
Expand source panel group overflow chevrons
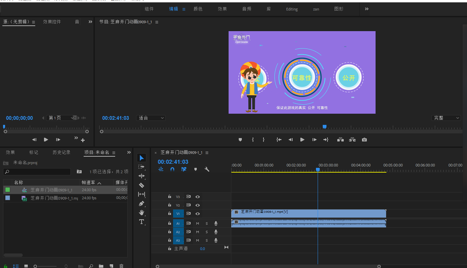click(x=90, y=22)
